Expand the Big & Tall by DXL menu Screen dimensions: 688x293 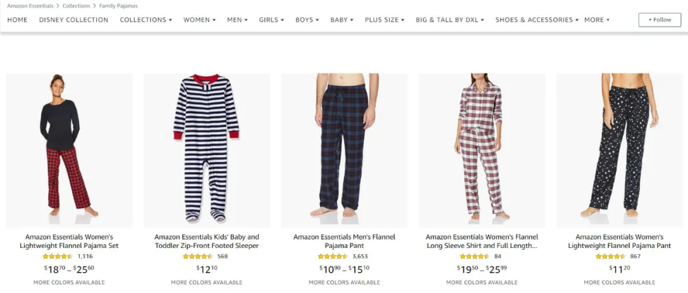pyautogui.click(x=450, y=20)
